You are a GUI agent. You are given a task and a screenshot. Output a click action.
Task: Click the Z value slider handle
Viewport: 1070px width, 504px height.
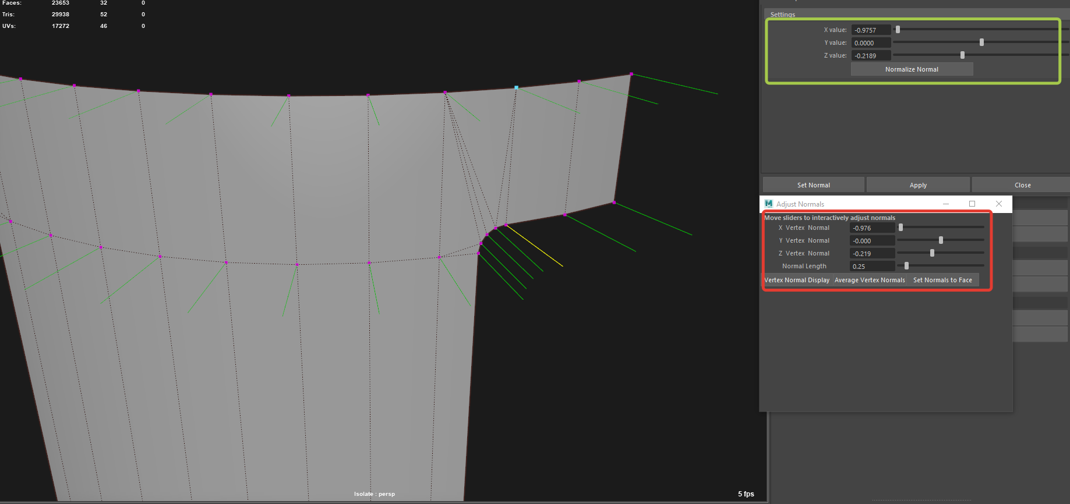point(962,55)
